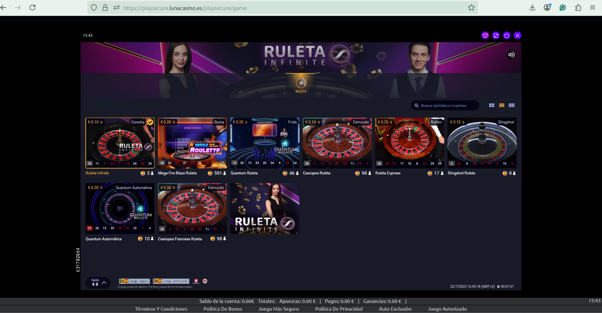Expand €0.25 limits on Ruleta Express
Image resolution: width=602 pixels, height=313 pixels.
point(385,122)
